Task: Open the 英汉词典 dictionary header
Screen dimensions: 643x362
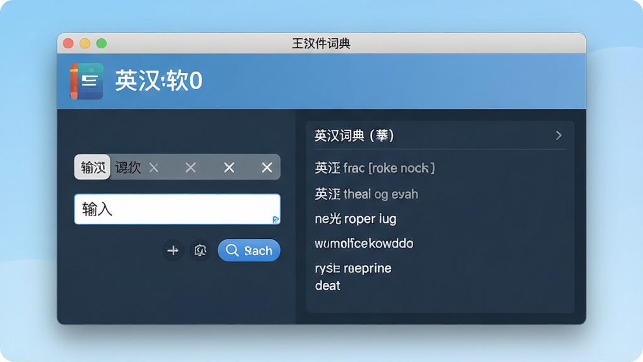Action: click(x=440, y=136)
